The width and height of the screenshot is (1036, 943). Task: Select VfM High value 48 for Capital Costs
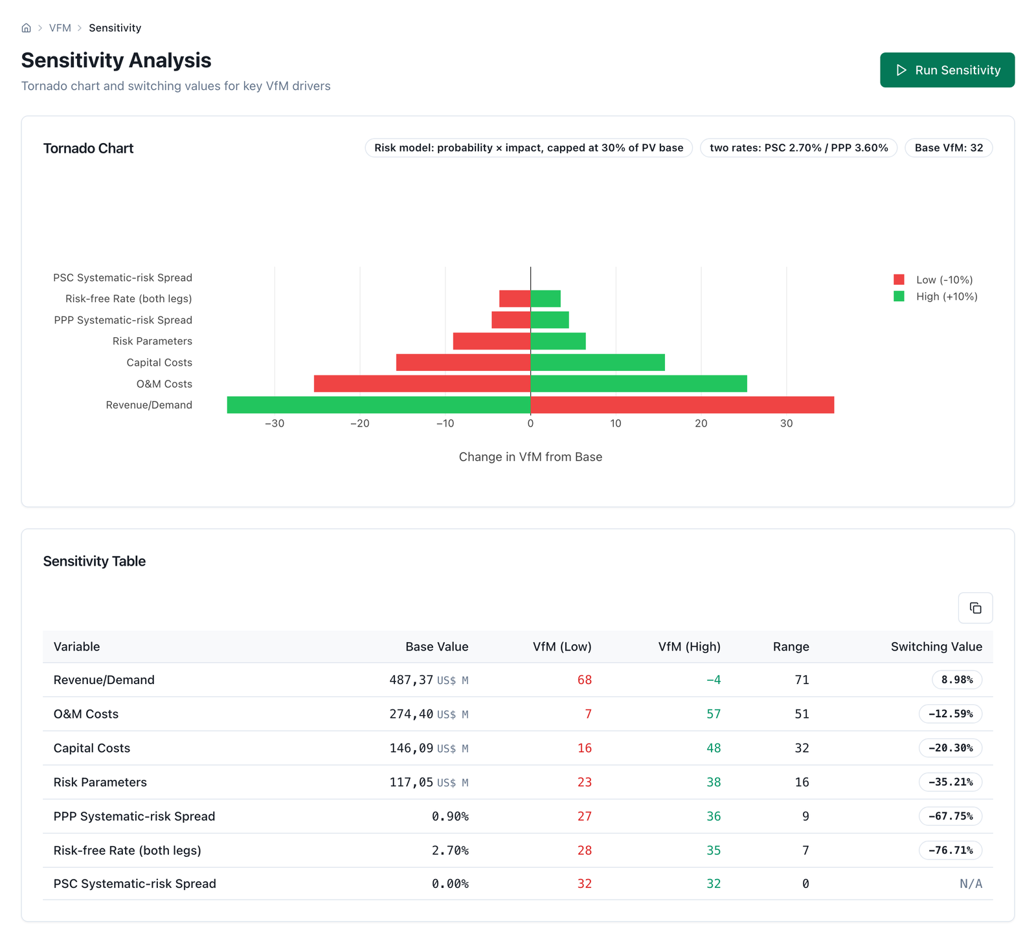tap(714, 748)
